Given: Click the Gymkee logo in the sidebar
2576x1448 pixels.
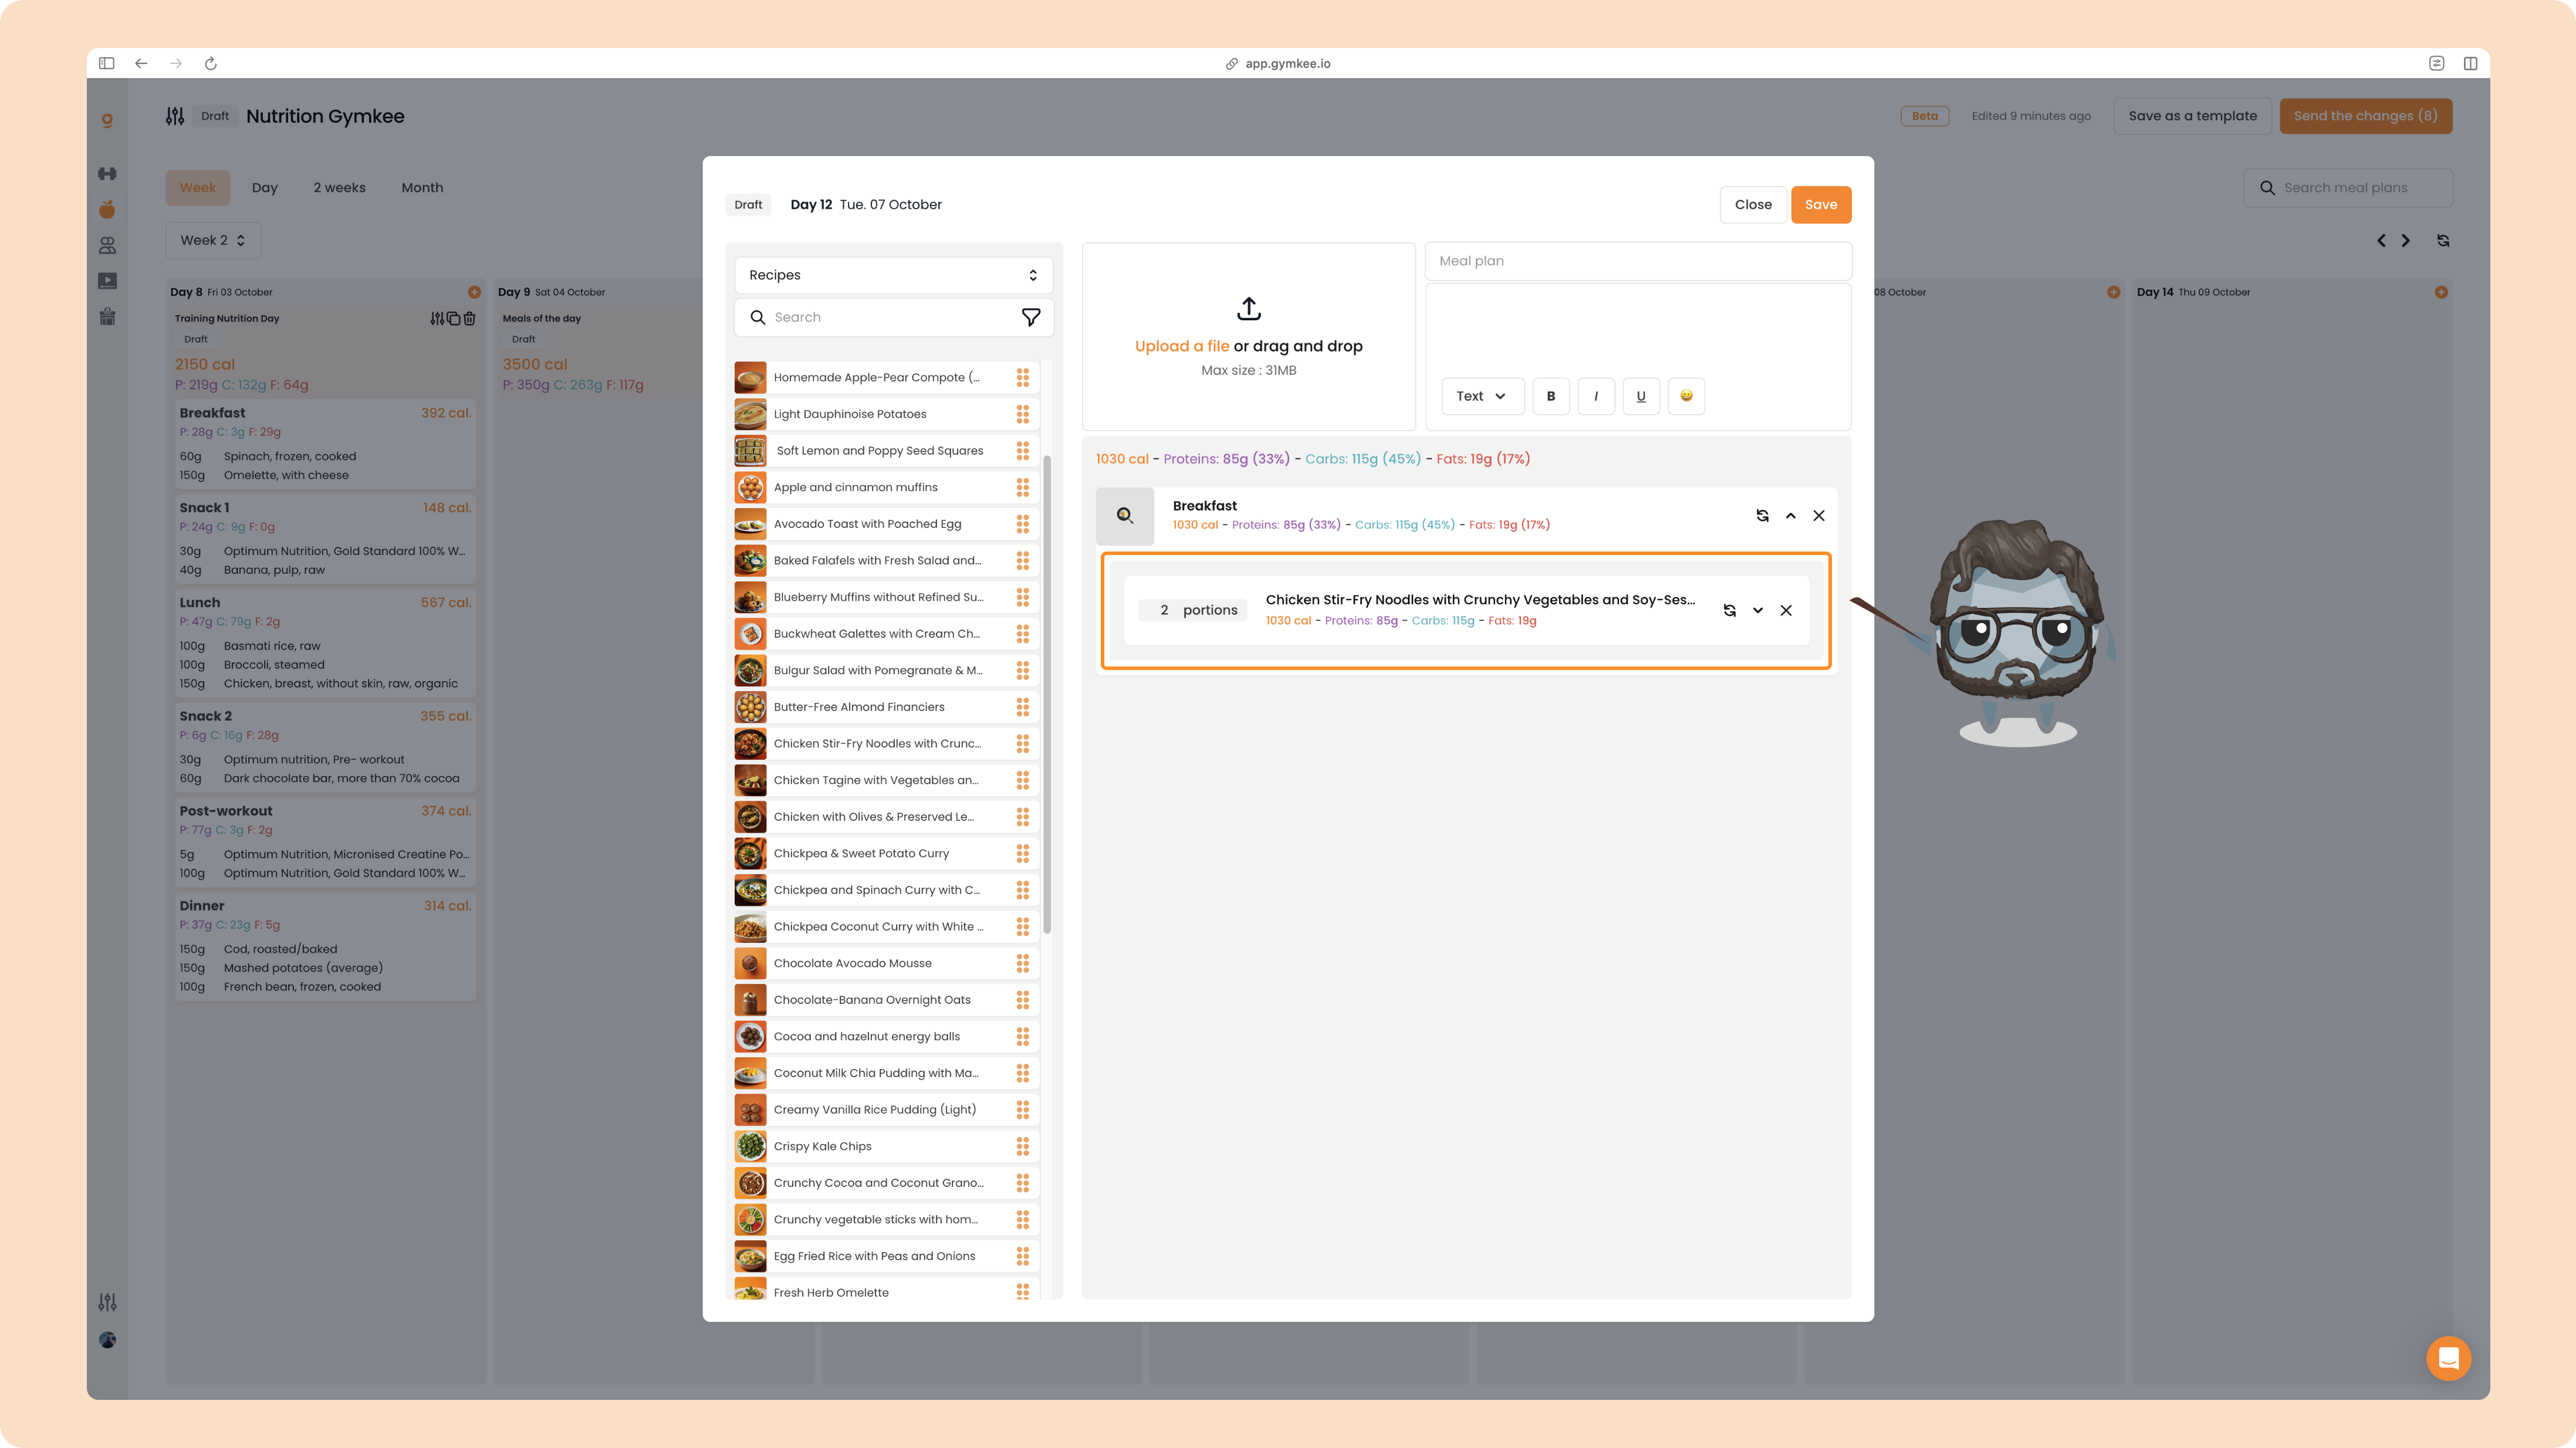Looking at the screenshot, I should click(107, 120).
